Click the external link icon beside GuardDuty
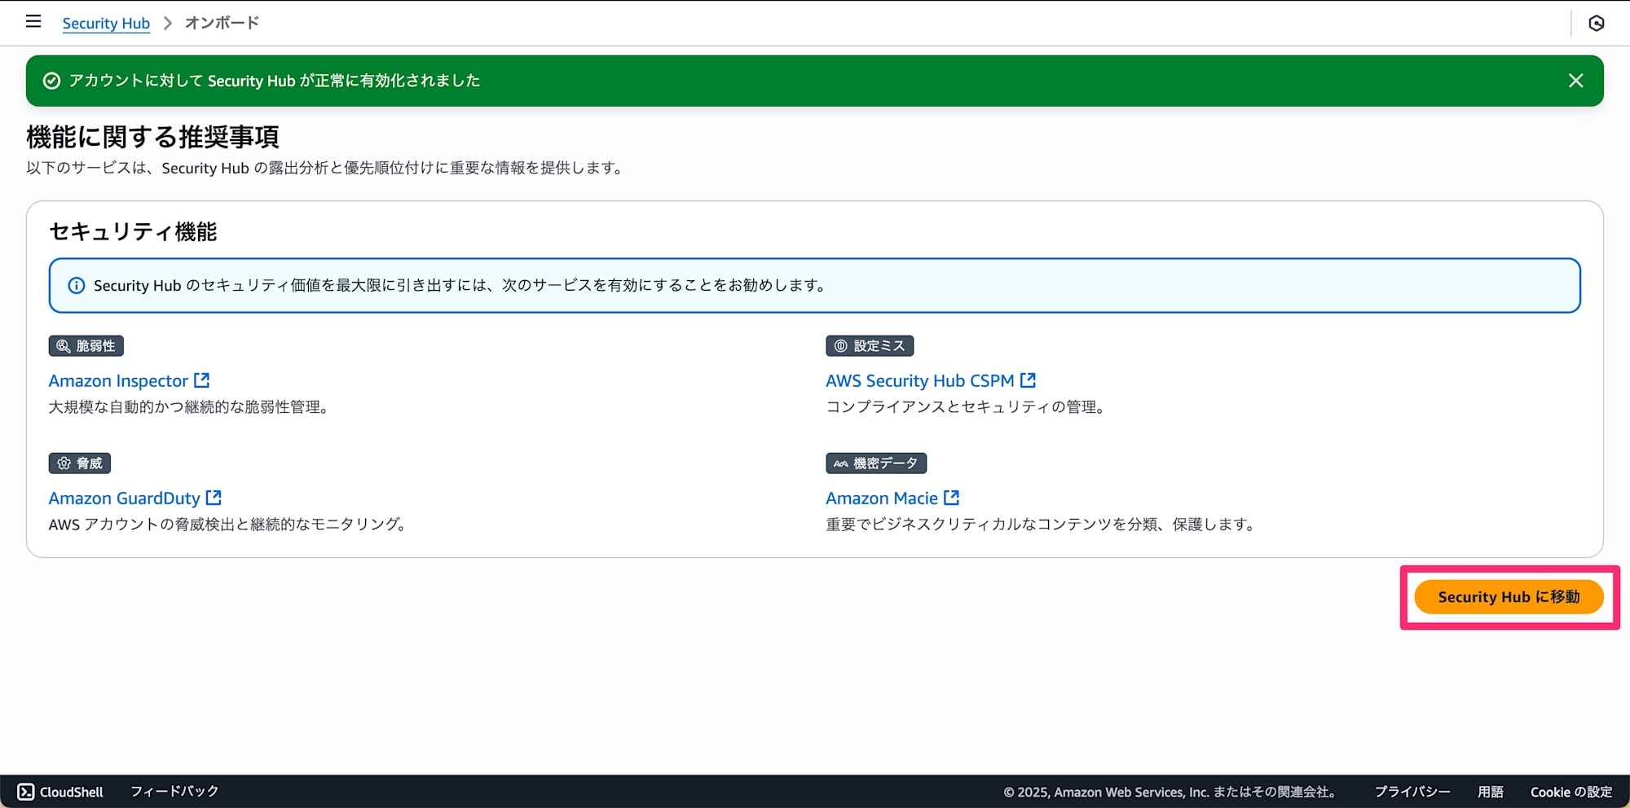 (214, 497)
